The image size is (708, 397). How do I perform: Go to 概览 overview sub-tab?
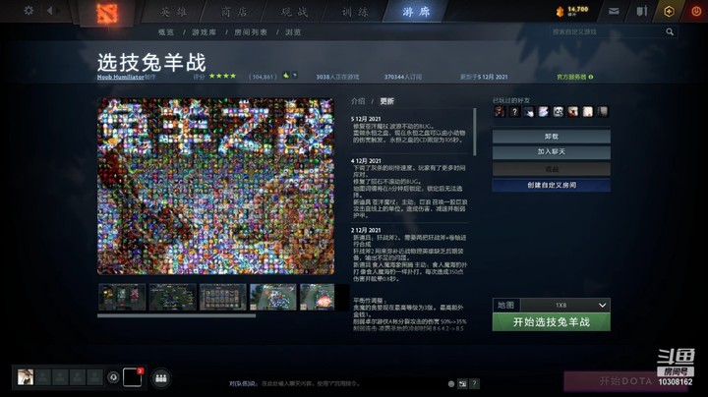tap(166, 32)
